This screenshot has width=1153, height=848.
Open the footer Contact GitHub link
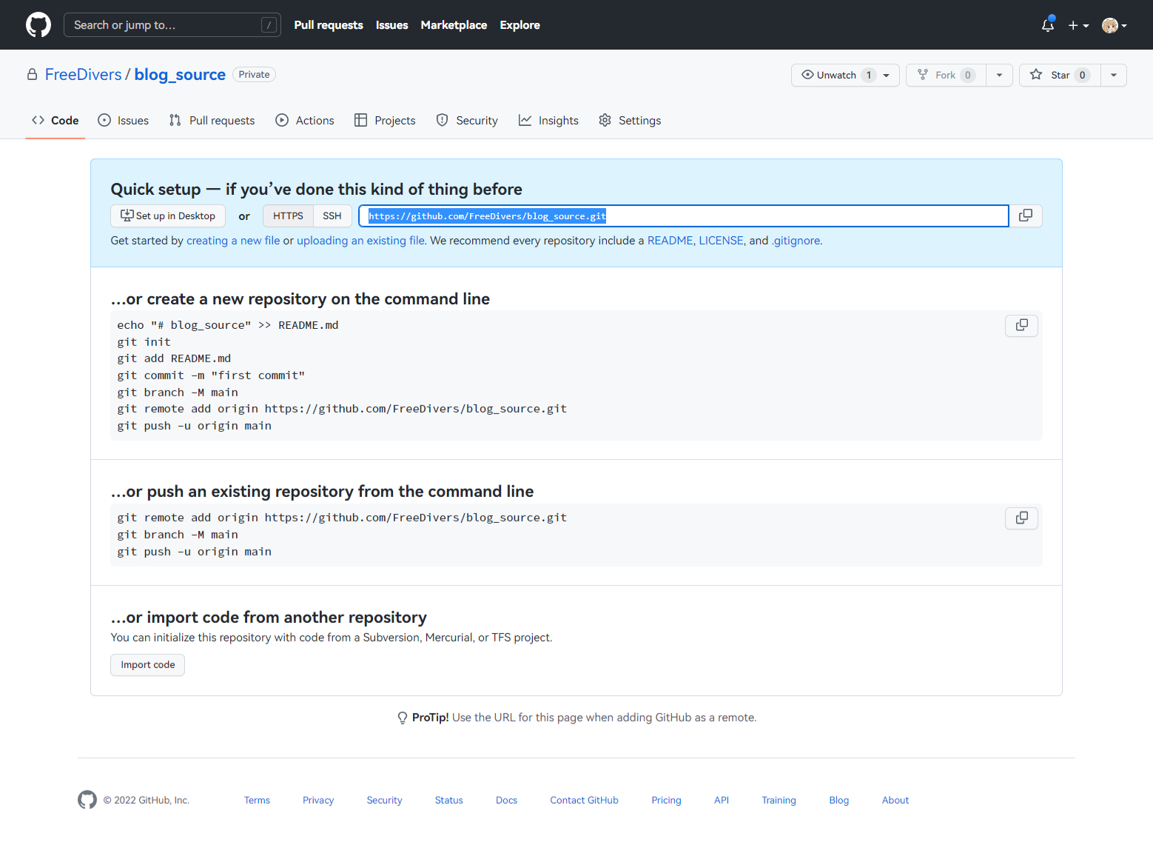pos(584,800)
